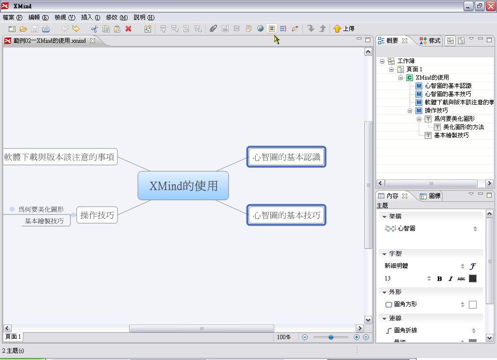Toggle bold font style

coord(439,279)
